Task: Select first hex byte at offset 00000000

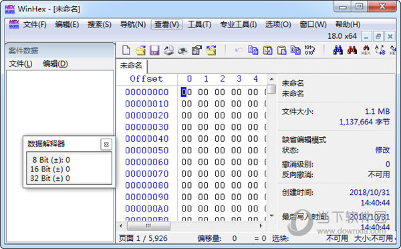Action: tap(186, 92)
